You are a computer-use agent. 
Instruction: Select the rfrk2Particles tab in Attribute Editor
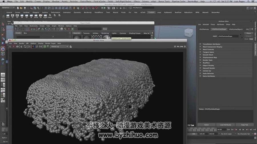point(204,29)
